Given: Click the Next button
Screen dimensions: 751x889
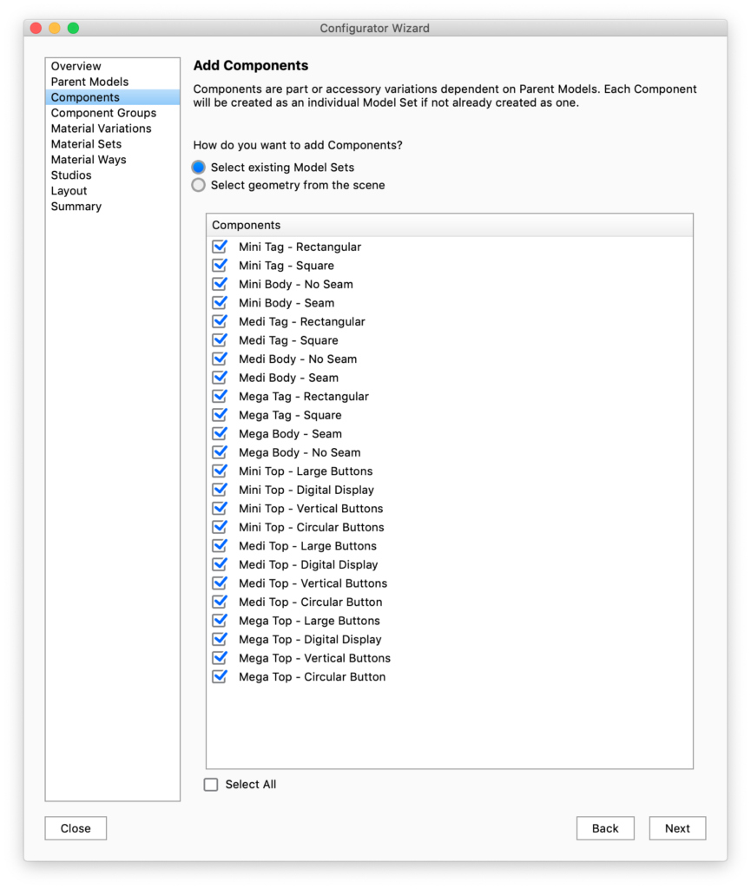Looking at the screenshot, I should (x=677, y=828).
